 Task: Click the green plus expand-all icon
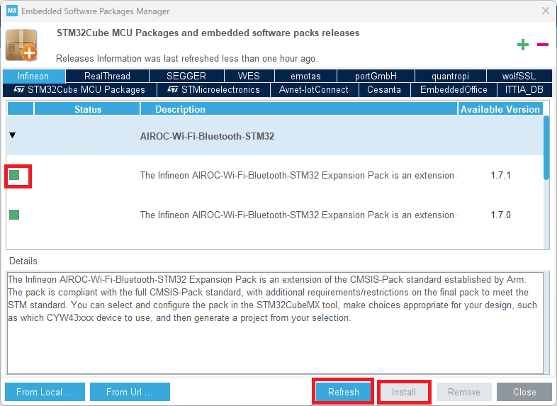[523, 45]
